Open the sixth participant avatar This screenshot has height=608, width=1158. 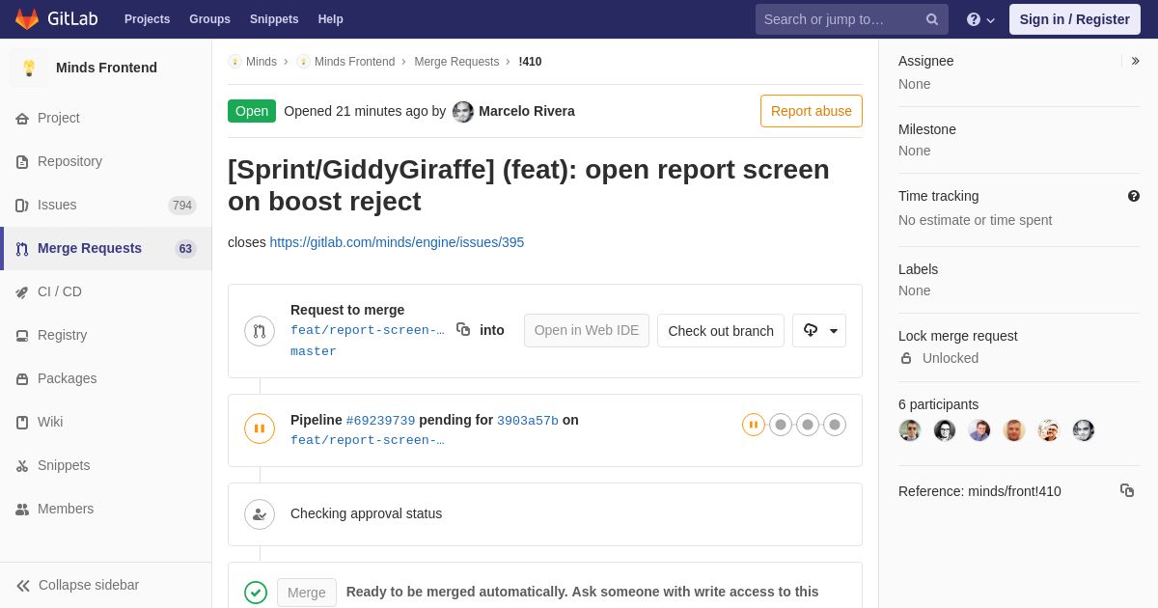tap(1084, 430)
